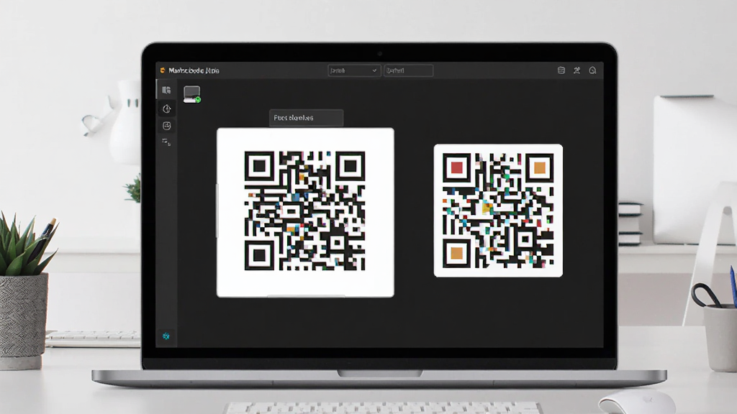Click the teal gear icon at sidebar bottom
737x414 pixels.
click(166, 336)
